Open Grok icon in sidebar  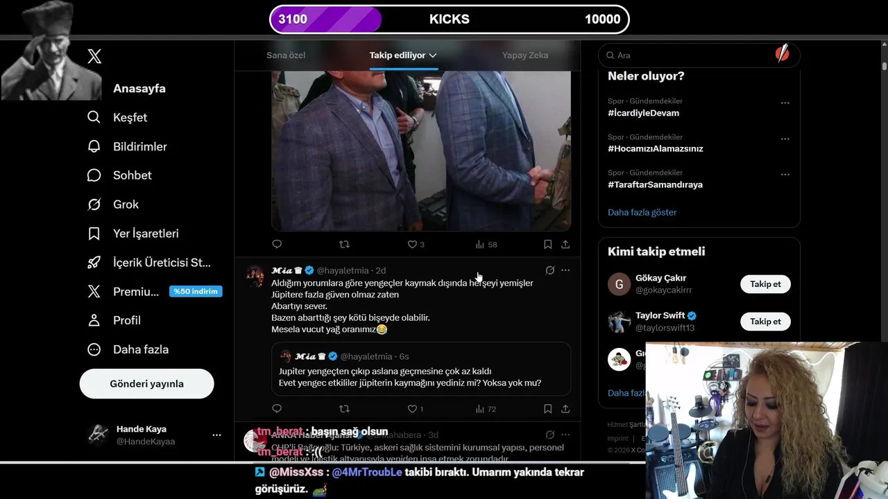tap(94, 204)
